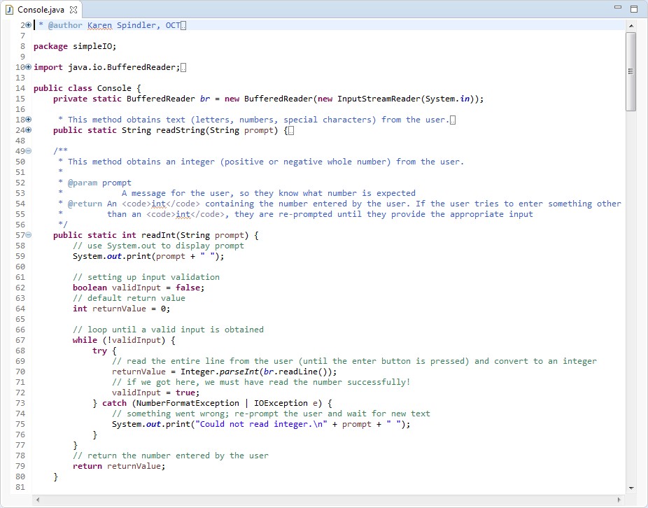648x508 pixels.
Task: Click the folded-text box after the import statement
Action: coord(183,67)
